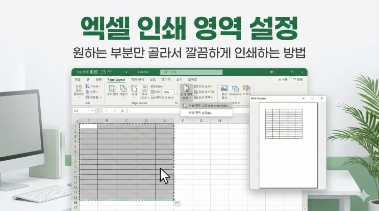The height and width of the screenshot is (211, 379).
Task: Click the formula cancel X icon
Action: coord(106,110)
